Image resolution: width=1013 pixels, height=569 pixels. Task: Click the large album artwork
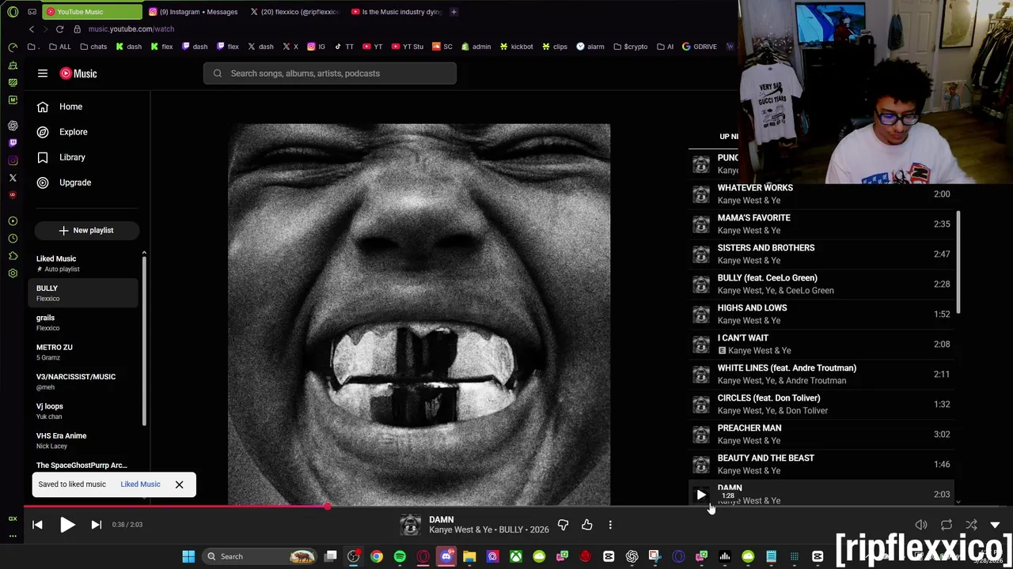coord(419,314)
